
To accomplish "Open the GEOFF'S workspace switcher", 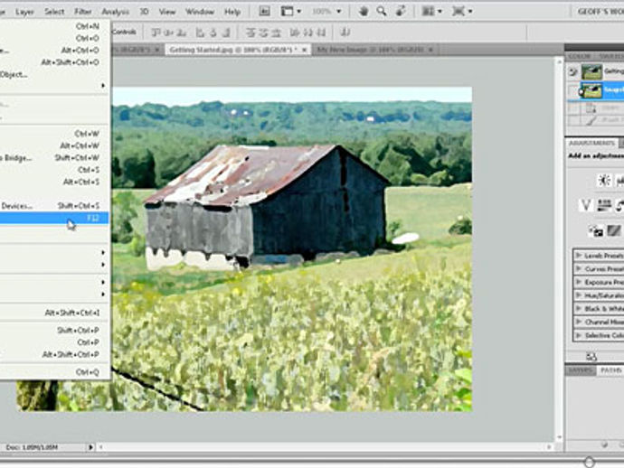I will [x=600, y=12].
